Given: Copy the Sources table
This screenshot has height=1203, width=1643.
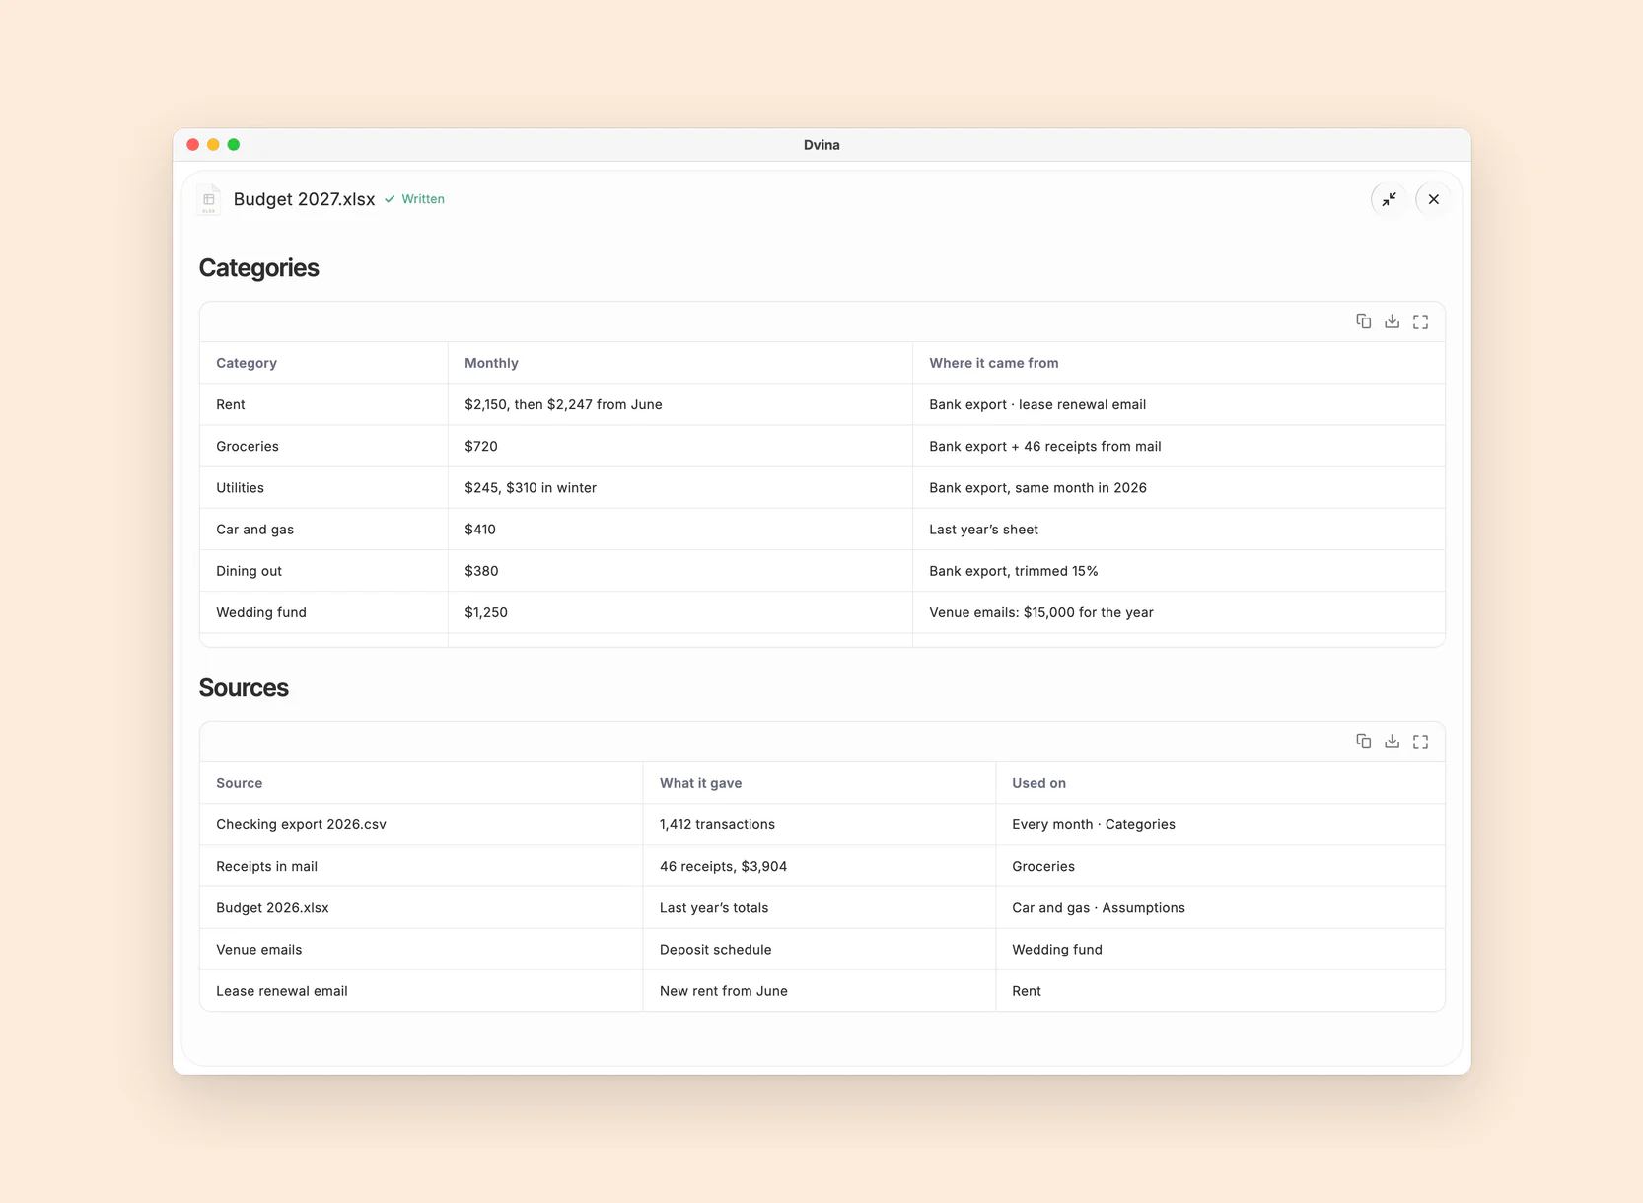Looking at the screenshot, I should click(1363, 742).
